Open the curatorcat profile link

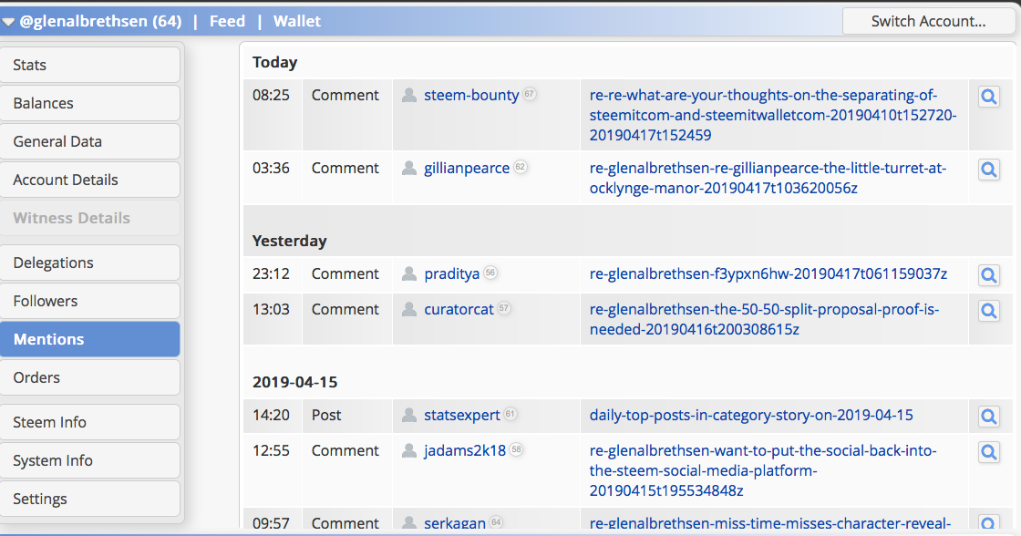459,309
